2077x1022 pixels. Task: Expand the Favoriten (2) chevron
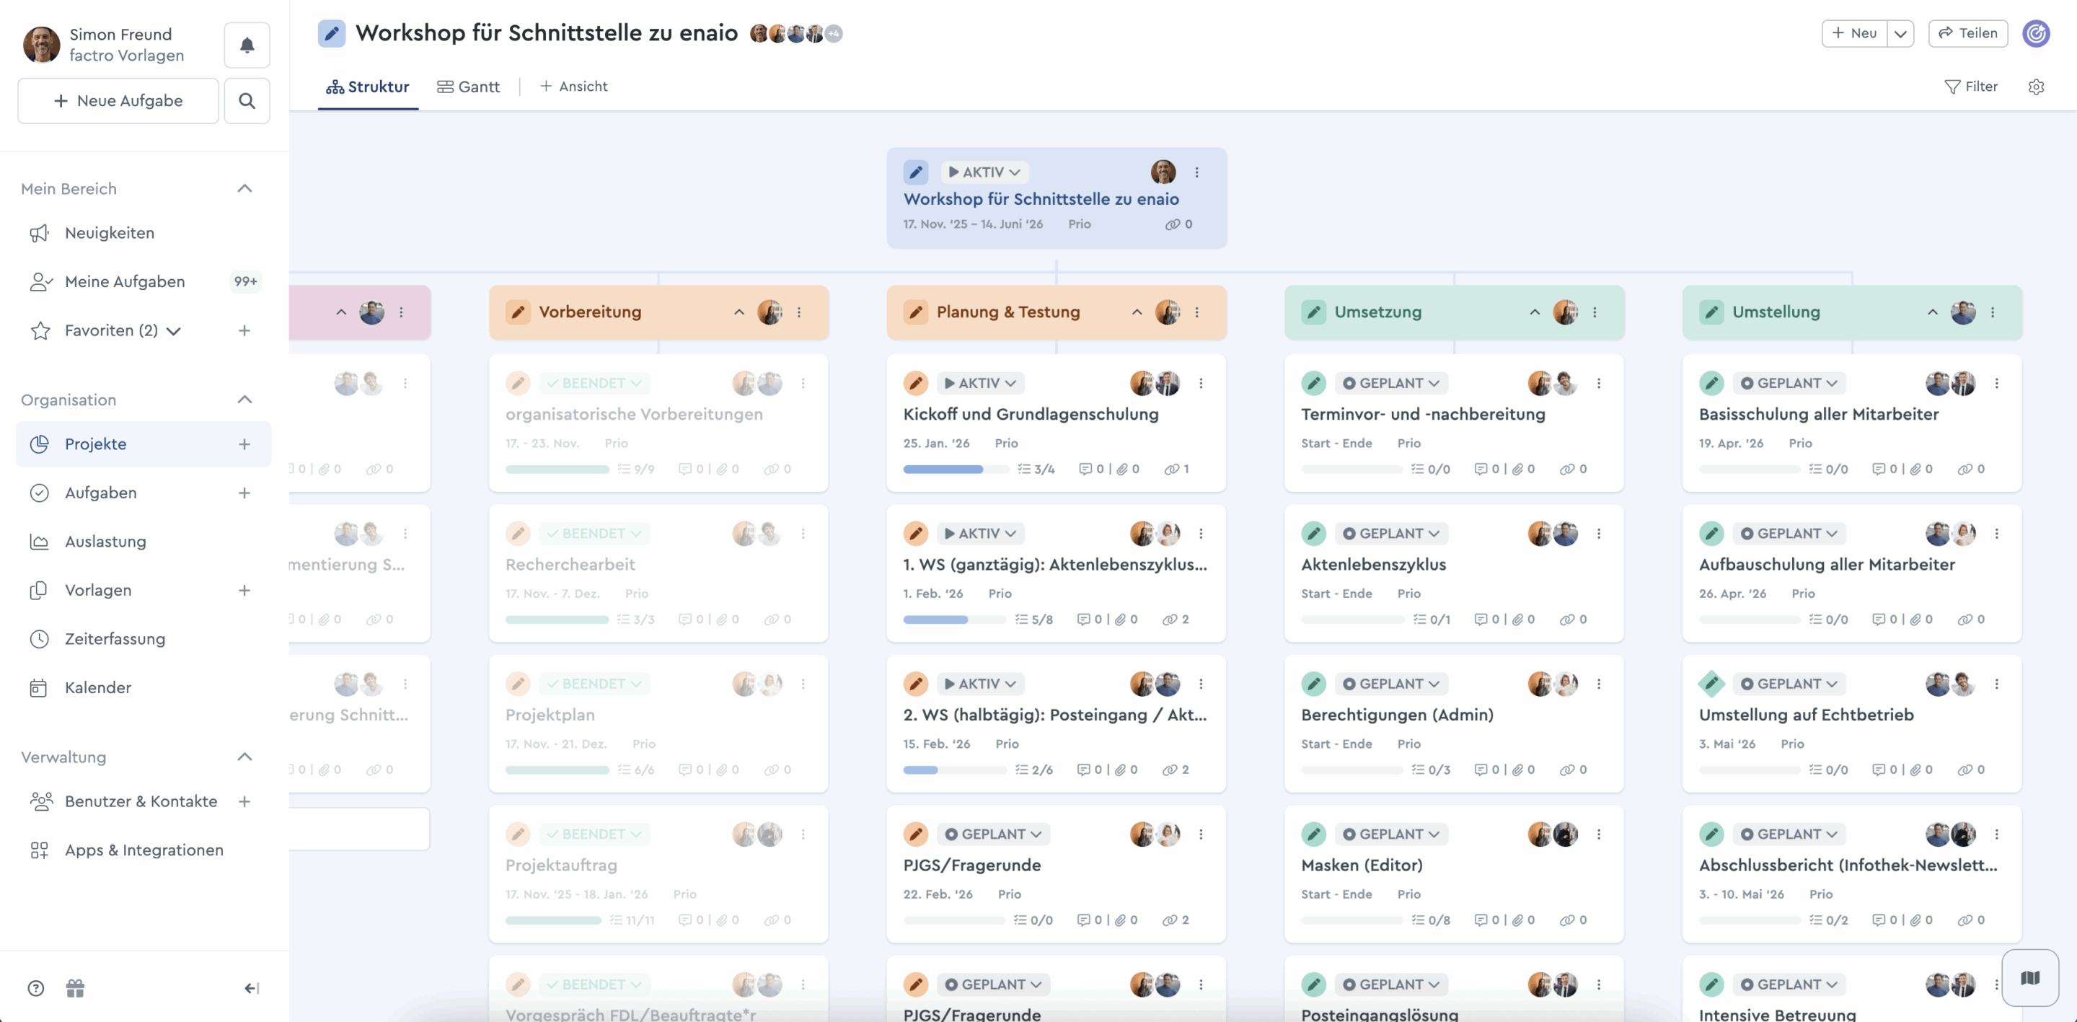[x=173, y=331]
